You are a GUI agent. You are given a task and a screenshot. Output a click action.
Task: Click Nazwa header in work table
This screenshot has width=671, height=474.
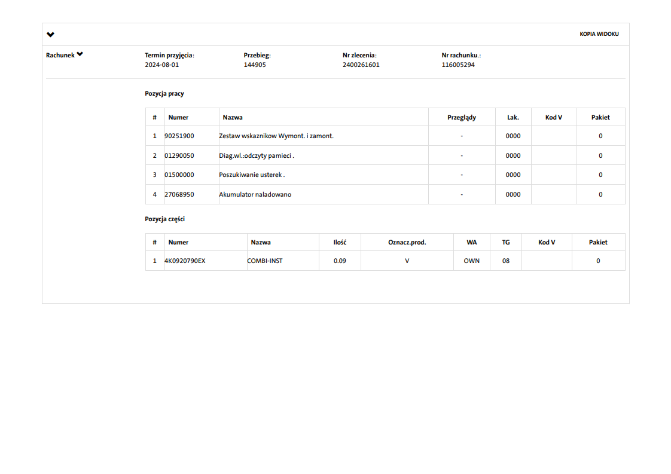(233, 118)
